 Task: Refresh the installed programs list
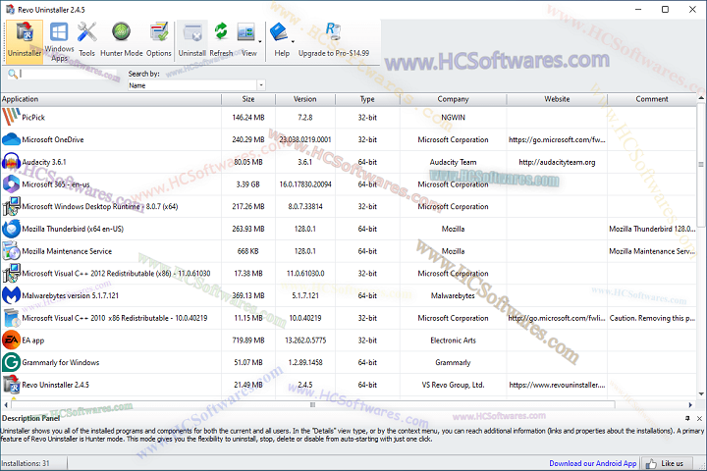(x=221, y=41)
